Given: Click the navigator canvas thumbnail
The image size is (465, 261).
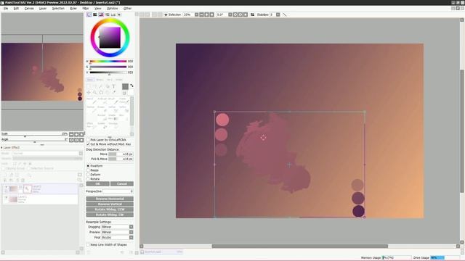Looking at the screenshot, I should (x=42, y=72).
